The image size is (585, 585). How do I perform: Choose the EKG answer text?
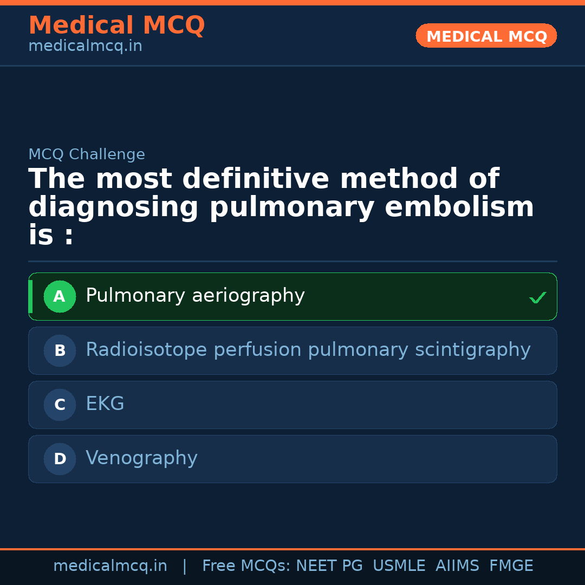[105, 404]
